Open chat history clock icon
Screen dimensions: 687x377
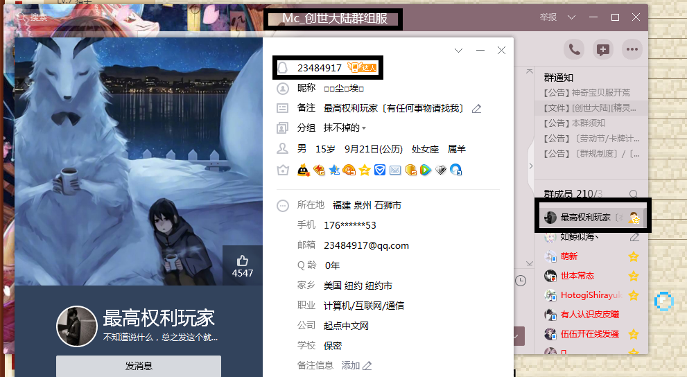[x=521, y=281]
